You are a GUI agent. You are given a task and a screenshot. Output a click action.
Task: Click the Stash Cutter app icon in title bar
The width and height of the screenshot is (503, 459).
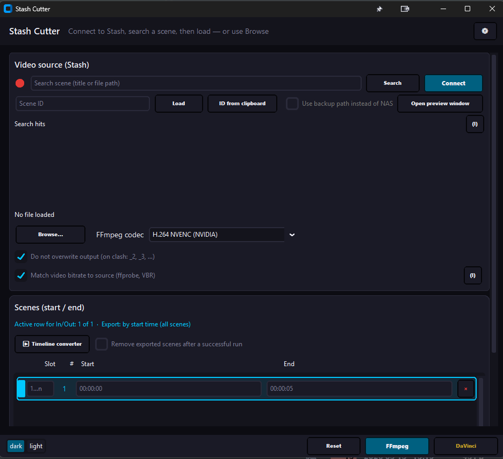(x=8, y=9)
